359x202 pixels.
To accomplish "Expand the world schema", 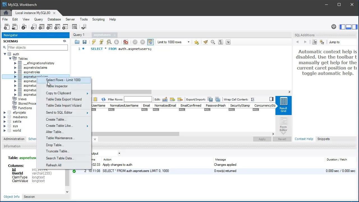I will (x=5, y=130).
